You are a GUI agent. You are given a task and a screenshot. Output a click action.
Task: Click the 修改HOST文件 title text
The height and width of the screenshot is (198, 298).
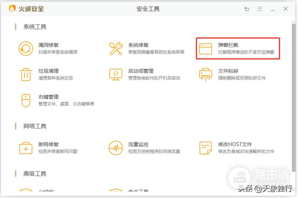235,144
